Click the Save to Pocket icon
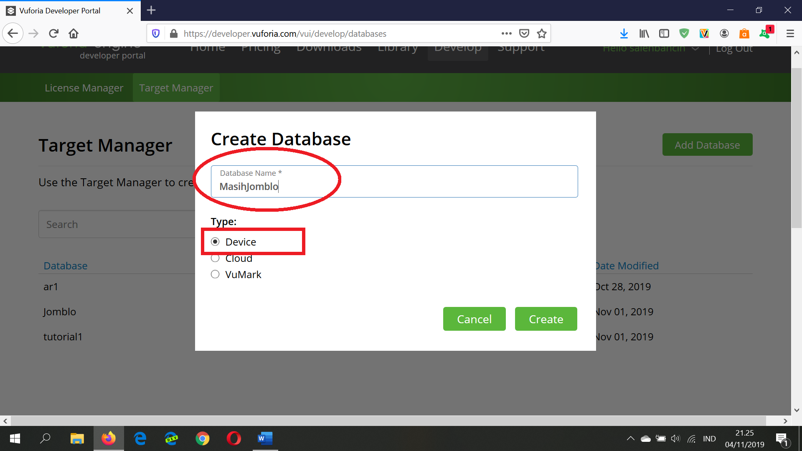Viewport: 802px width, 451px height. pos(524,33)
